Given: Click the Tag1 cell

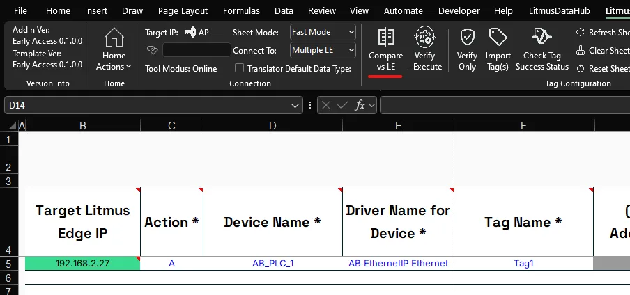Looking at the screenshot, I should (x=523, y=263).
